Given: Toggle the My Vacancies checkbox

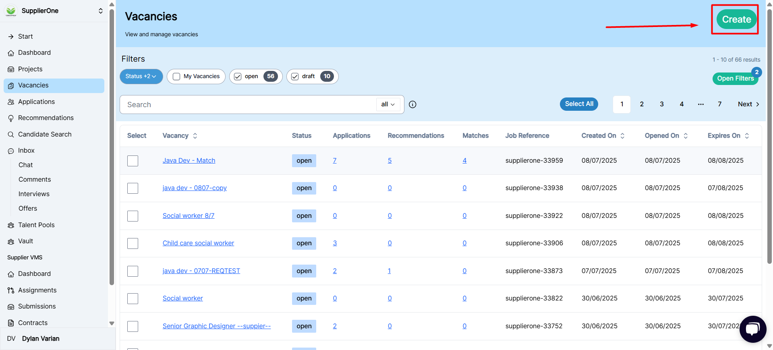Looking at the screenshot, I should (x=176, y=77).
